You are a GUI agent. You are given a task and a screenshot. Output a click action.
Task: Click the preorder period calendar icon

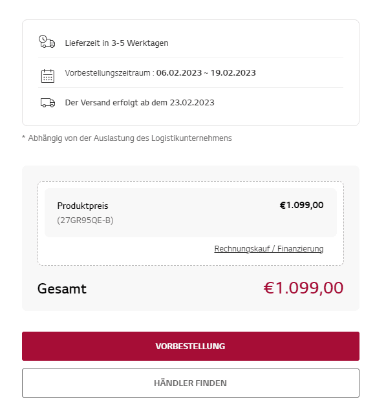[x=48, y=76]
